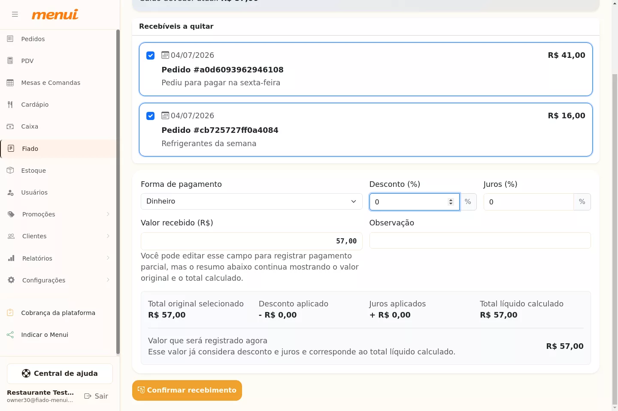Click the Pedidos sidebar icon

pos(10,39)
